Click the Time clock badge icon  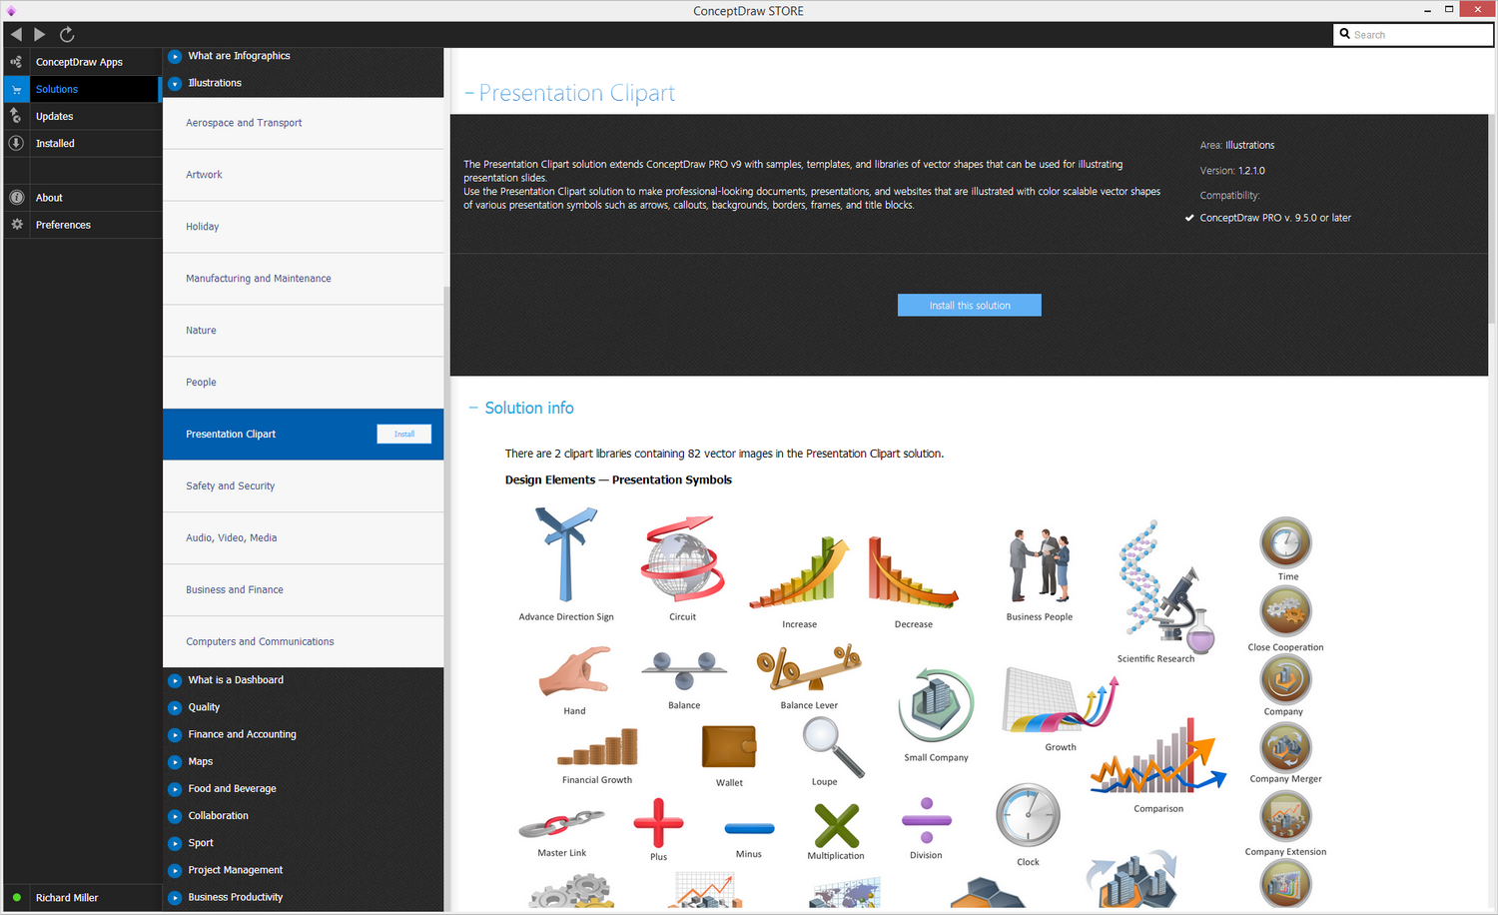1286,542
